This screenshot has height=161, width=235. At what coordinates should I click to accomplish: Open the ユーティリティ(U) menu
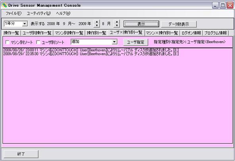(39, 13)
